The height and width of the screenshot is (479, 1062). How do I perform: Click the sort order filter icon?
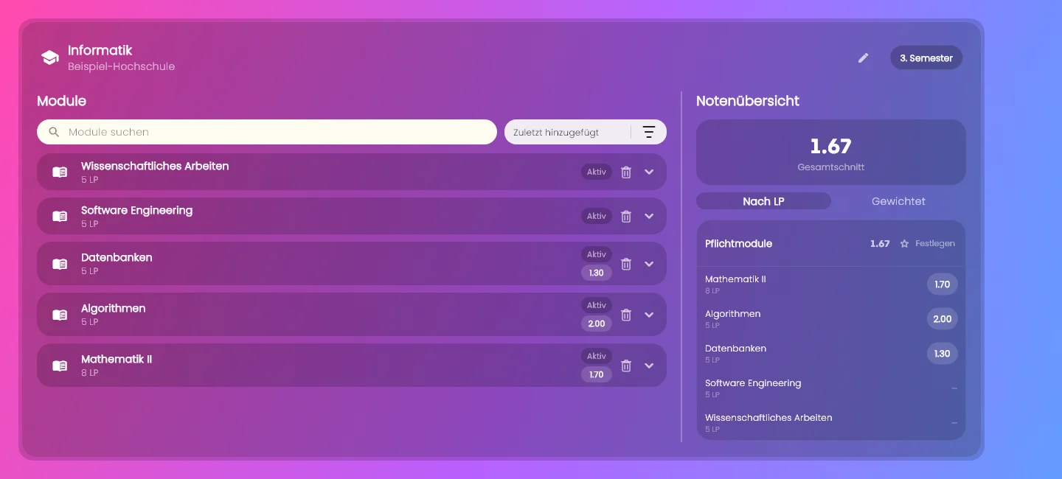649,132
